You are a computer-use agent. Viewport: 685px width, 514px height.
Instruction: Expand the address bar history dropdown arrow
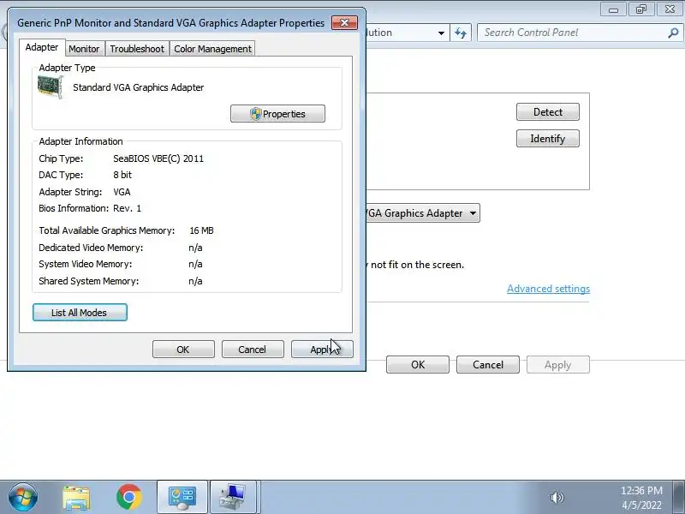tap(441, 33)
